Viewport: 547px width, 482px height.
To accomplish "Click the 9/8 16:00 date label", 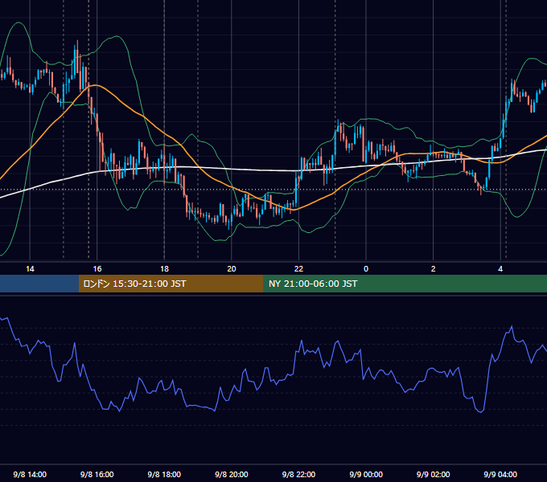I will (x=97, y=474).
